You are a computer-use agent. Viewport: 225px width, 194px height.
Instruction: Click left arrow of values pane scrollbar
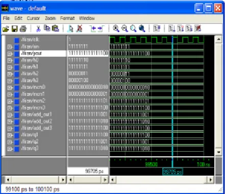[71, 180]
